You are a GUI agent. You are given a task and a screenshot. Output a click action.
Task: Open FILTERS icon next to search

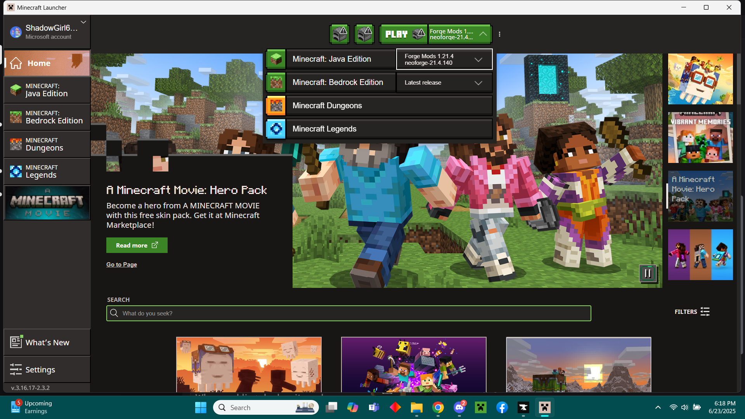705,312
